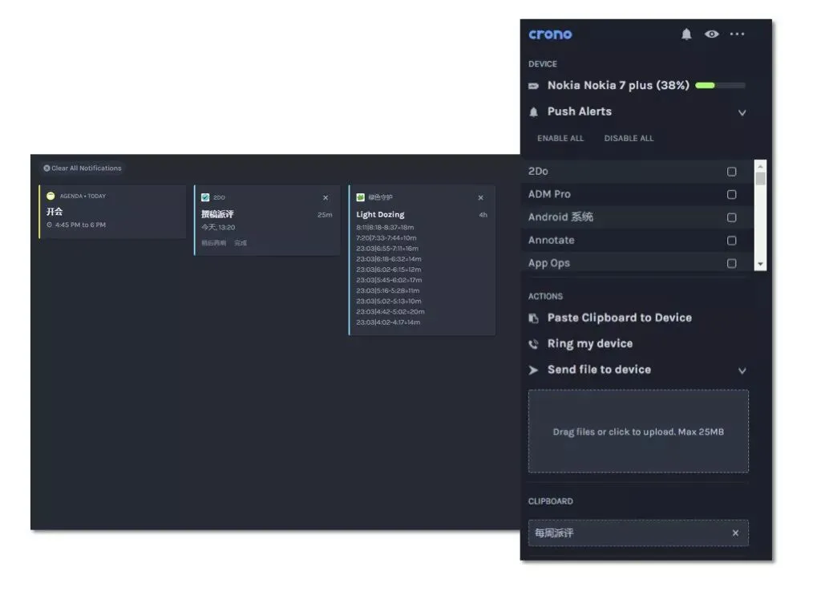Click the drag files upload area
The width and height of the screenshot is (821, 616).
pos(638,432)
